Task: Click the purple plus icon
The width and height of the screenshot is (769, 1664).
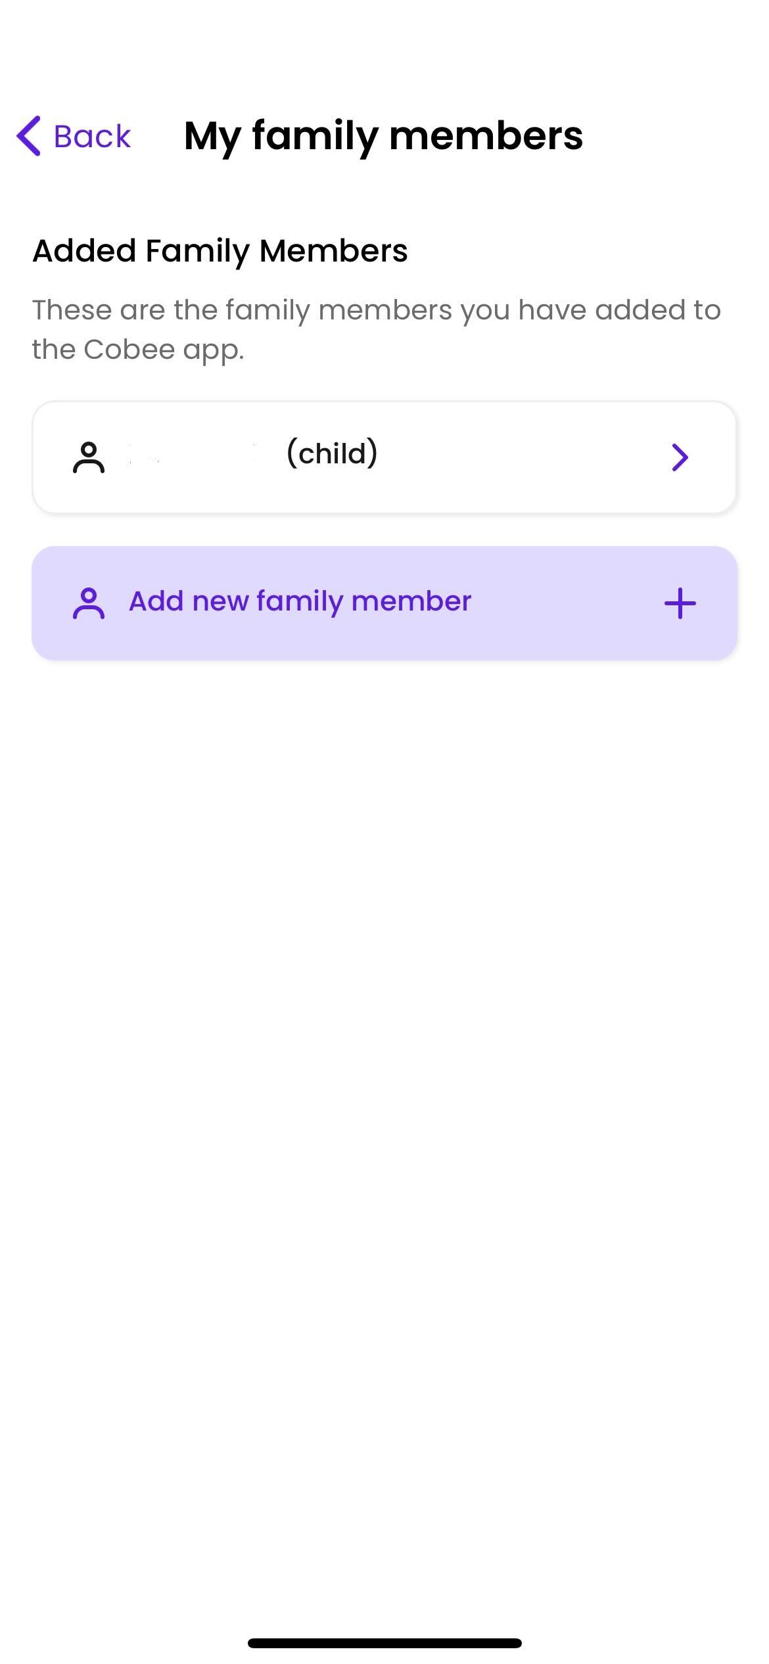Action: 680,603
